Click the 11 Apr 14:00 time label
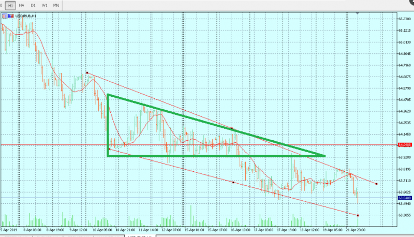Image resolution: width=414 pixels, height=237 pixels. (149, 230)
